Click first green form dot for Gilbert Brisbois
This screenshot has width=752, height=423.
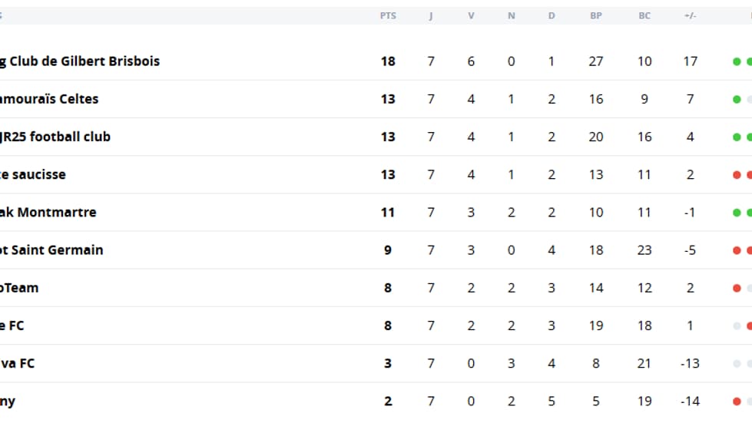[737, 61]
